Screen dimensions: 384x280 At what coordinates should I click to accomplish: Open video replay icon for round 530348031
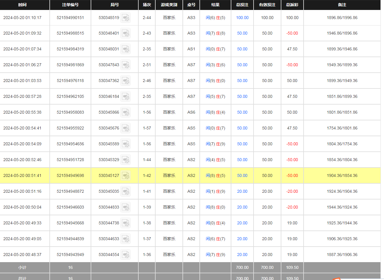click(x=126, y=49)
